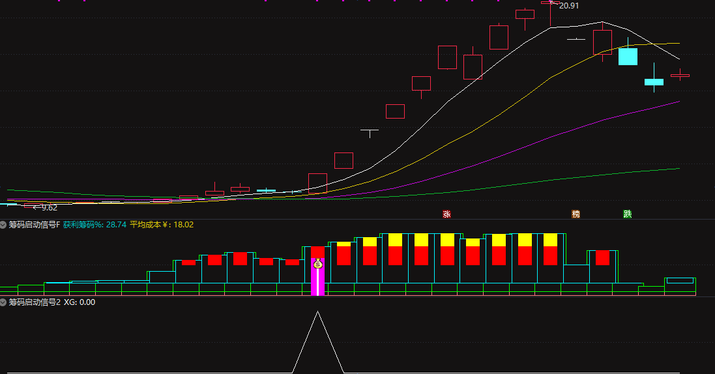The height and width of the screenshot is (374, 715).
Task: Click the orange 榜 marker icon
Action: tap(576, 214)
